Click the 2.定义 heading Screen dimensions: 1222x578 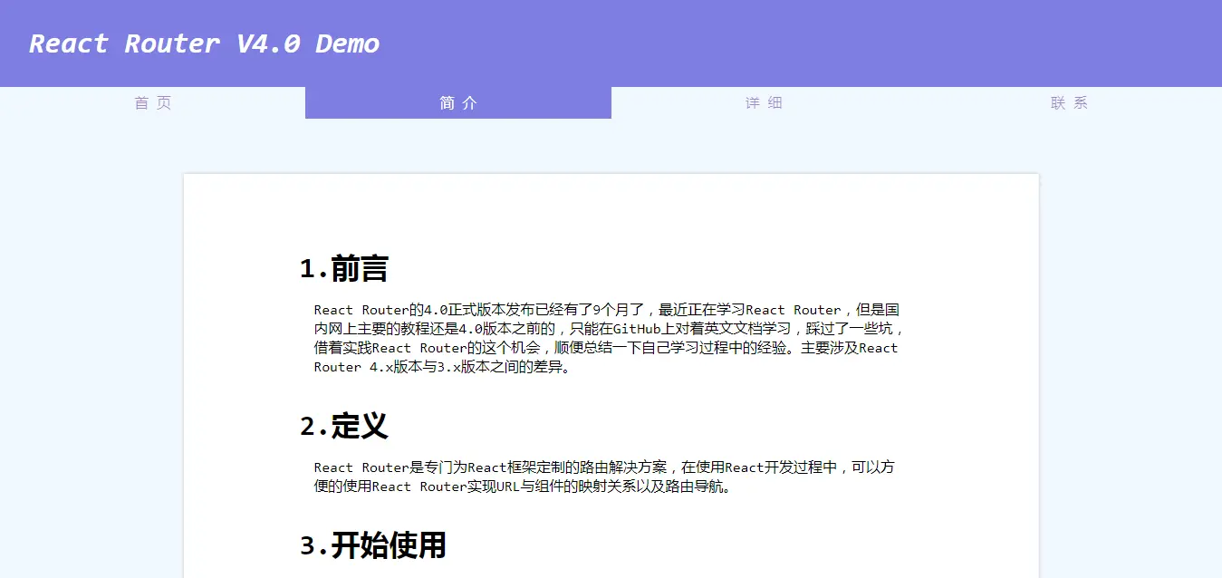click(x=344, y=426)
